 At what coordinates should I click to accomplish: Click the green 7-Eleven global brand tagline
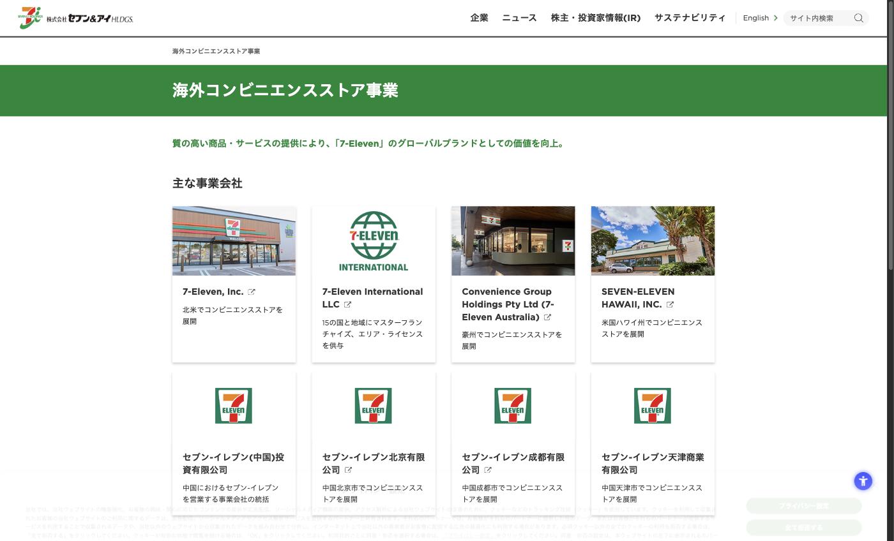coord(369,144)
